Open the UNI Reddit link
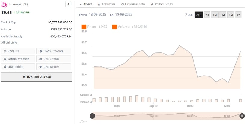Viewport: 248px width, 124px height. [x=18, y=67]
